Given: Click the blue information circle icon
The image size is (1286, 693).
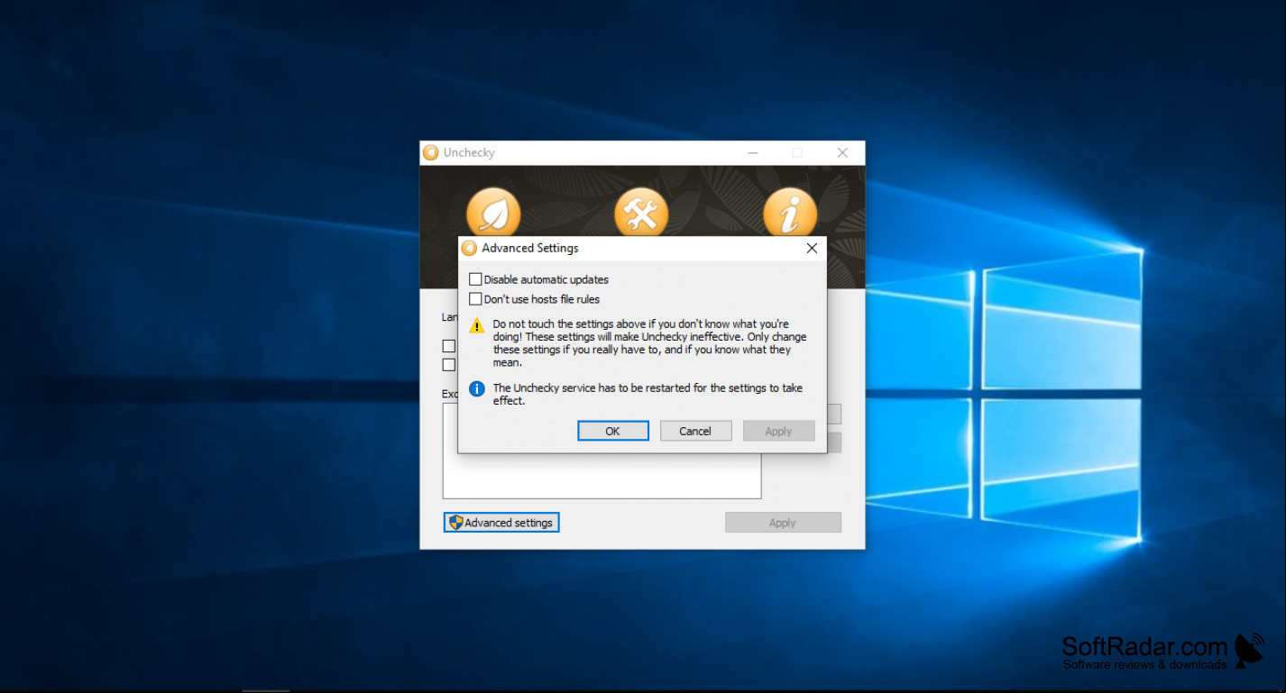Looking at the screenshot, I should [477, 389].
